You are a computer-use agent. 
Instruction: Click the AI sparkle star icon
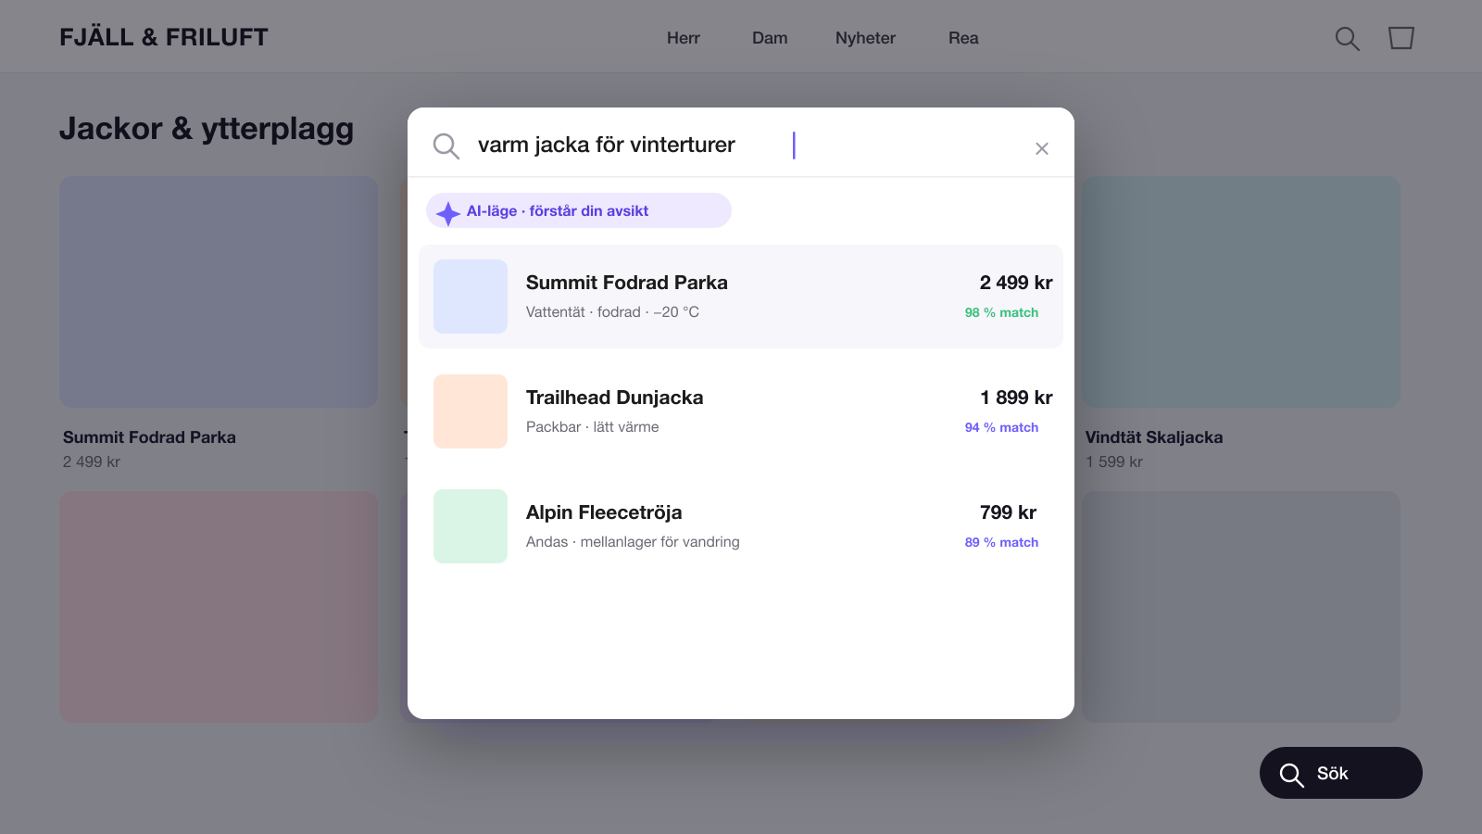pyautogui.click(x=448, y=212)
